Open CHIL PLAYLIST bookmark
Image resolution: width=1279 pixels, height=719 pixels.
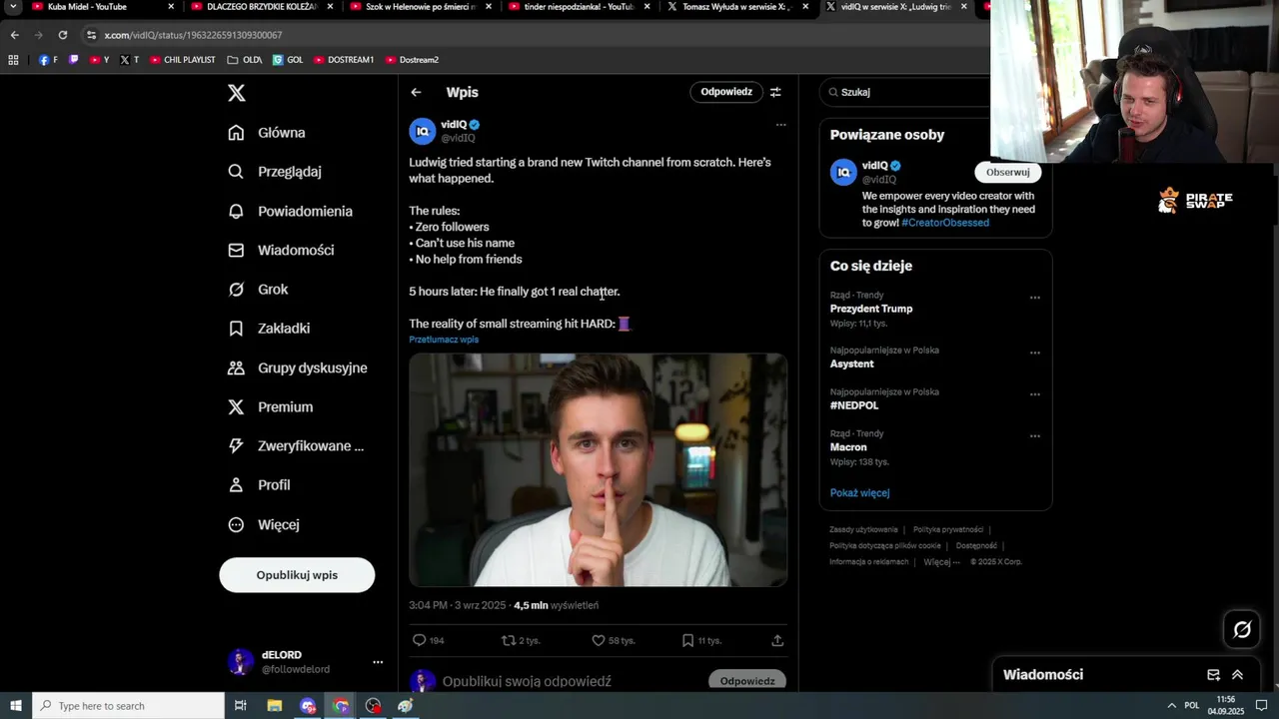pyautogui.click(x=183, y=60)
